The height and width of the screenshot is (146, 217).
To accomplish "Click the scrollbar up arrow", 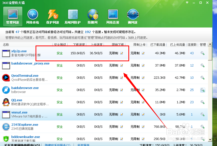I will 210,44.
